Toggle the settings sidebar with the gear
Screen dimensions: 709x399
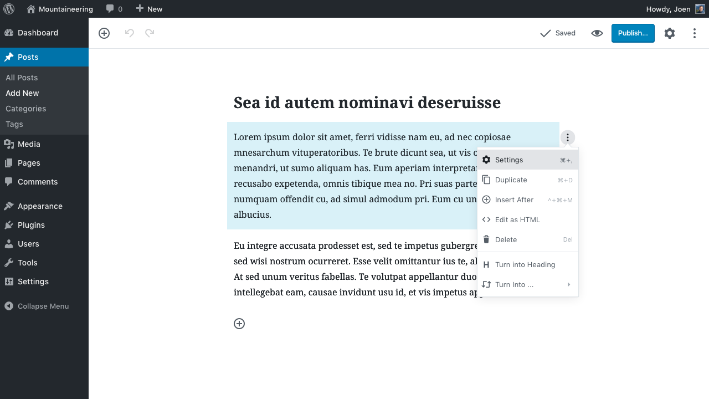point(670,33)
